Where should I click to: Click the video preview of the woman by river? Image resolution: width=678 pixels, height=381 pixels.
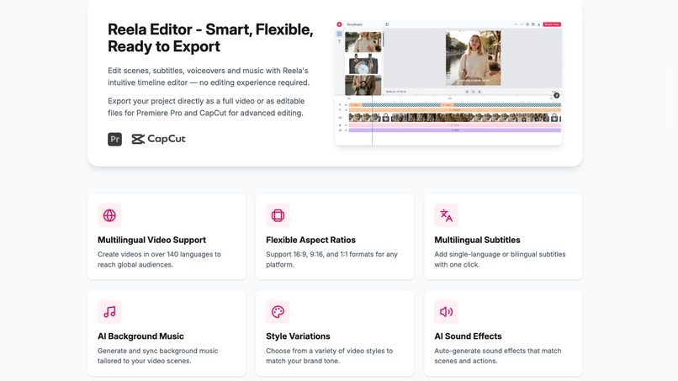click(473, 57)
